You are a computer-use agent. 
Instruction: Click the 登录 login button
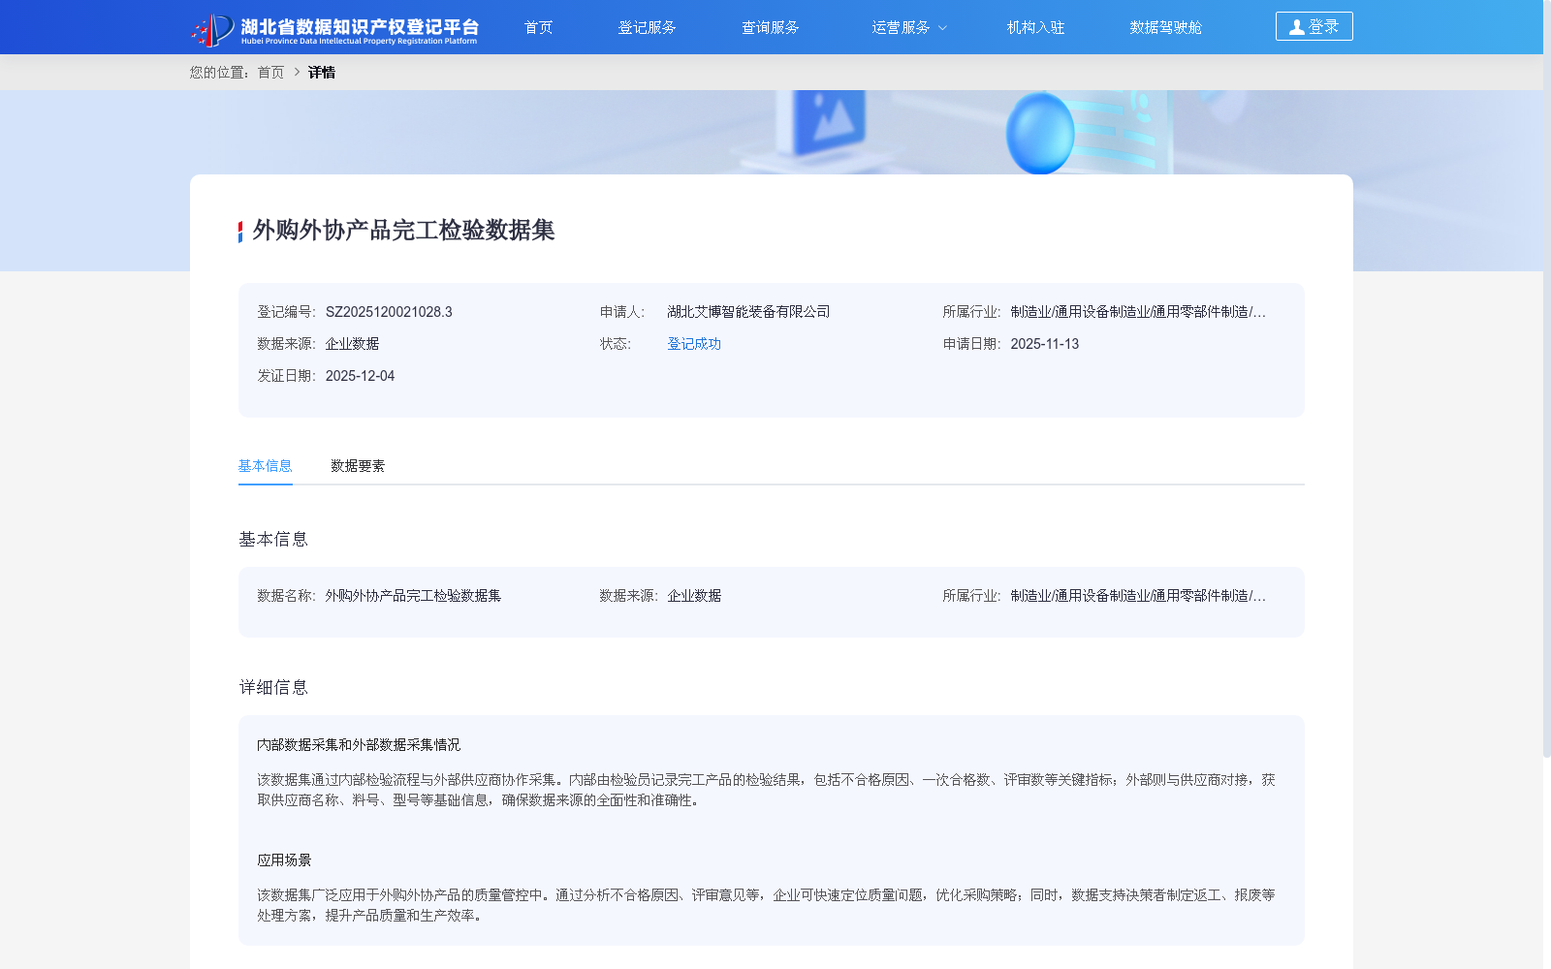coord(1314,26)
